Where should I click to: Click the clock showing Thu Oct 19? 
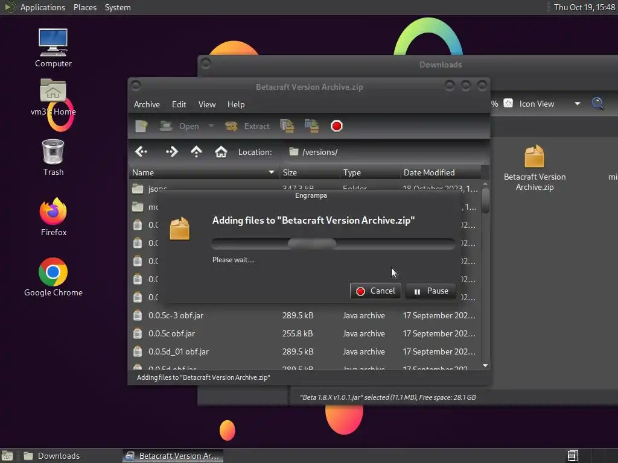pyautogui.click(x=584, y=7)
